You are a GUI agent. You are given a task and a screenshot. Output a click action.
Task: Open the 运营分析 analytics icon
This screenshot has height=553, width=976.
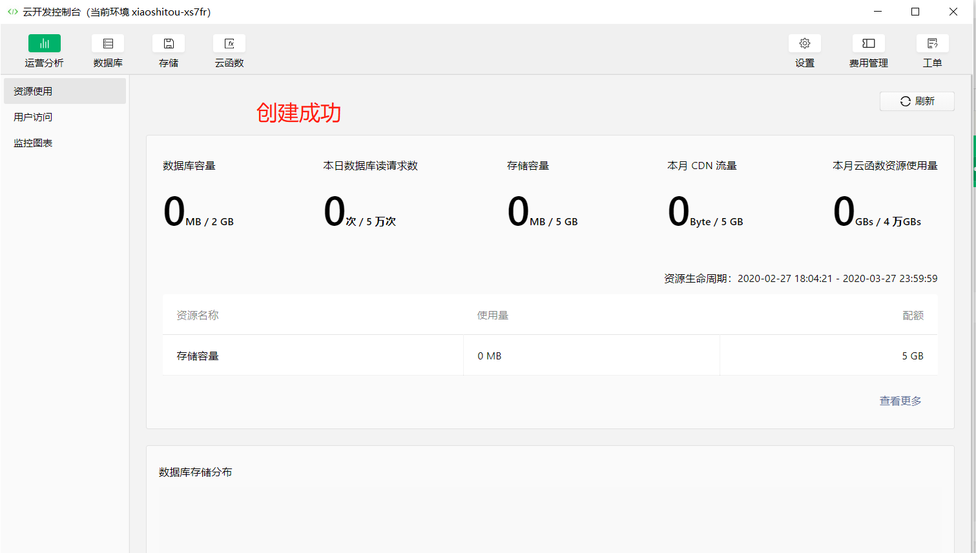pos(44,43)
